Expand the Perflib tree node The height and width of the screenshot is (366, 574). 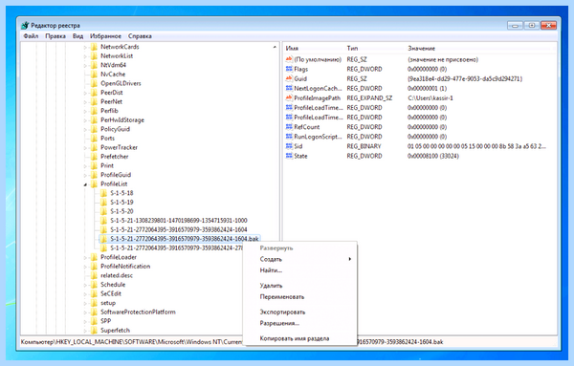[85, 111]
